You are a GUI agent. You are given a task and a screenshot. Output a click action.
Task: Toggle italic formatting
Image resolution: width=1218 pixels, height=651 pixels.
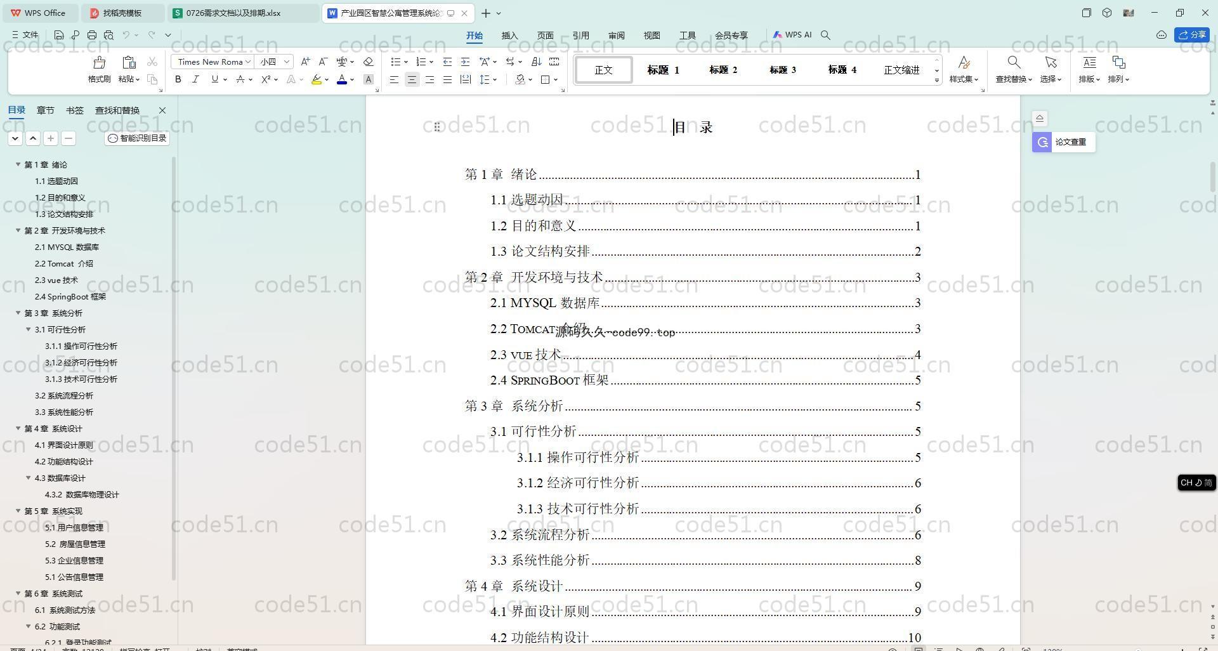[195, 79]
